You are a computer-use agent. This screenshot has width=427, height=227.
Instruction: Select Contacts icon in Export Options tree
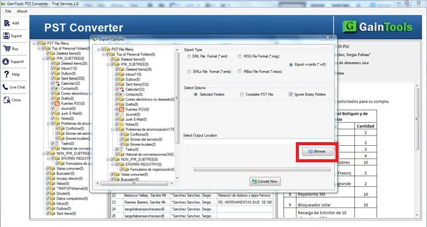[122, 95]
